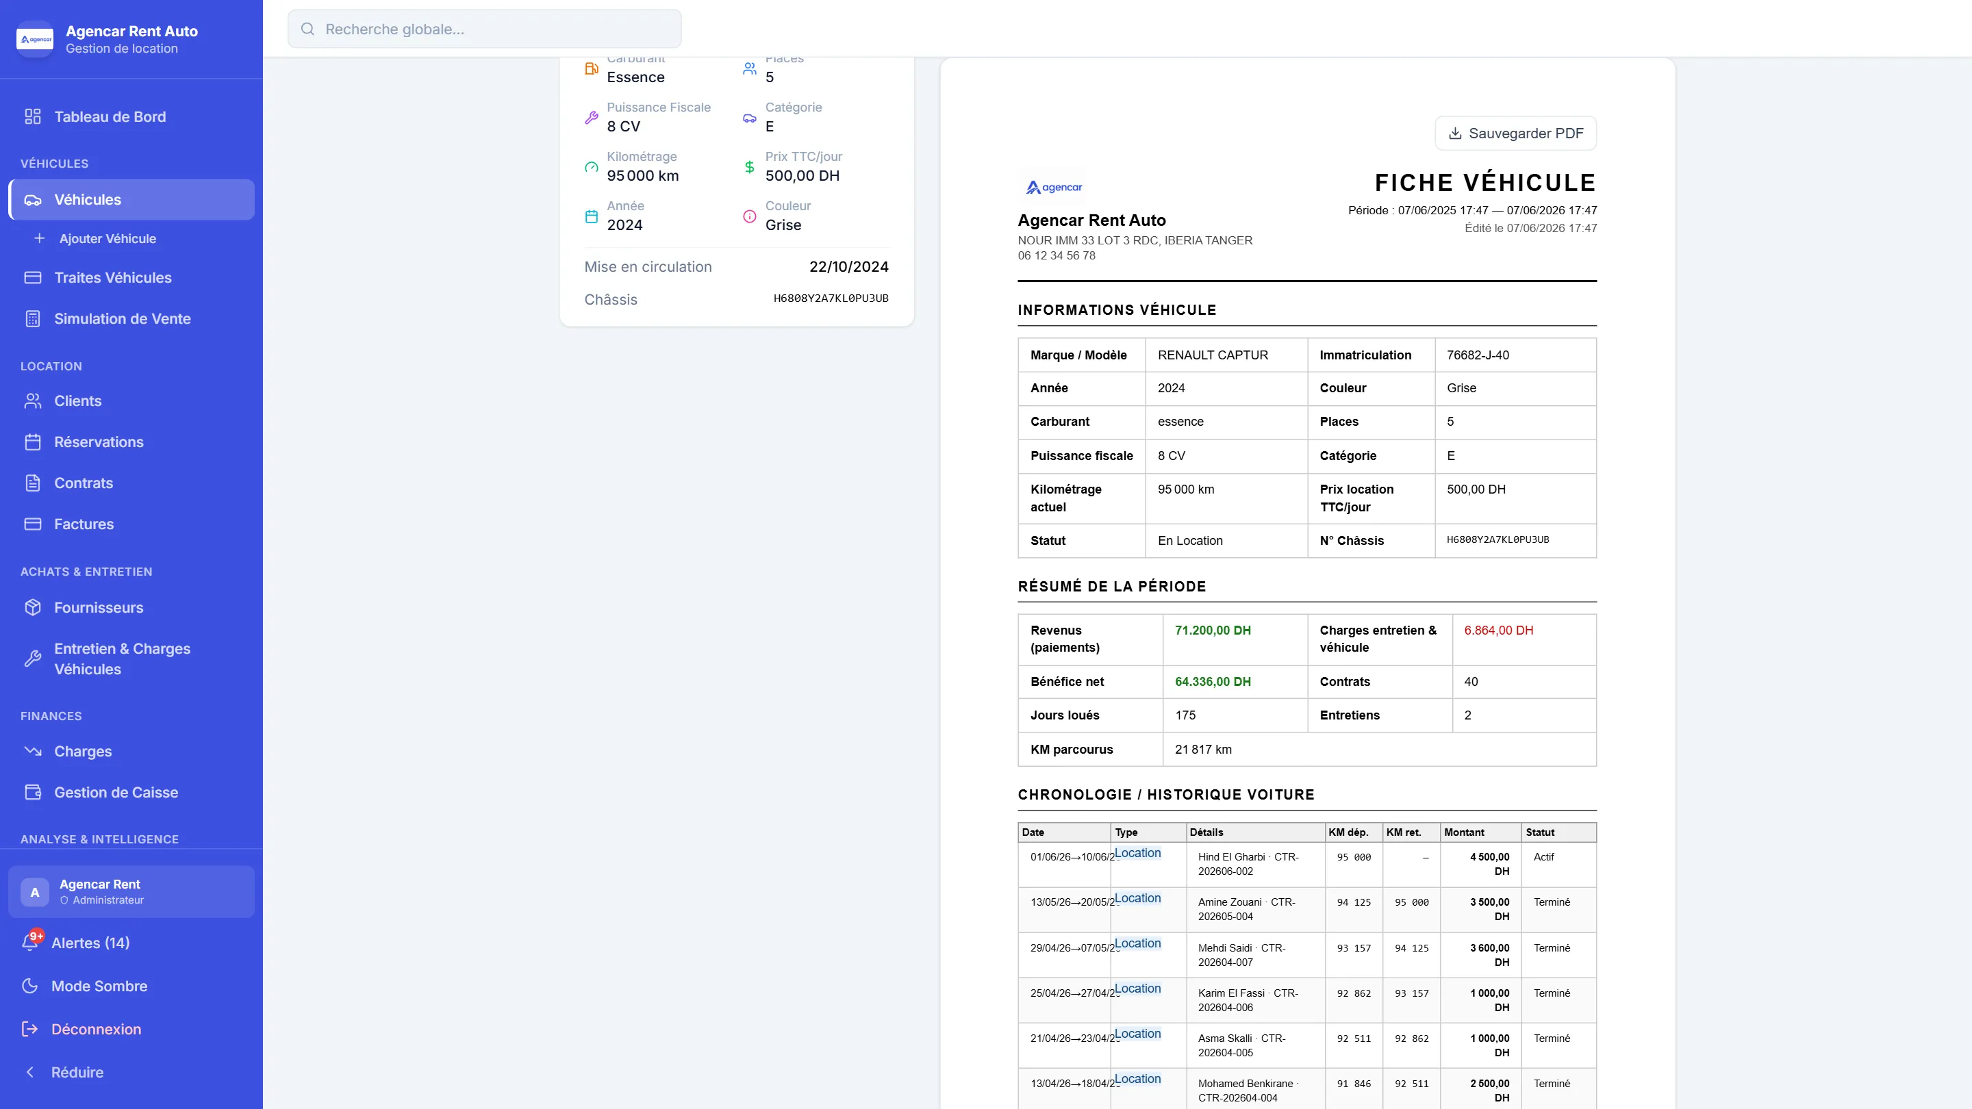Viewport: 1972px width, 1109px height.
Task: Click Déconnexion to log out
Action: click(131, 1030)
